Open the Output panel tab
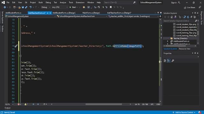Screen dimensions: 204x114 point(7,108)
